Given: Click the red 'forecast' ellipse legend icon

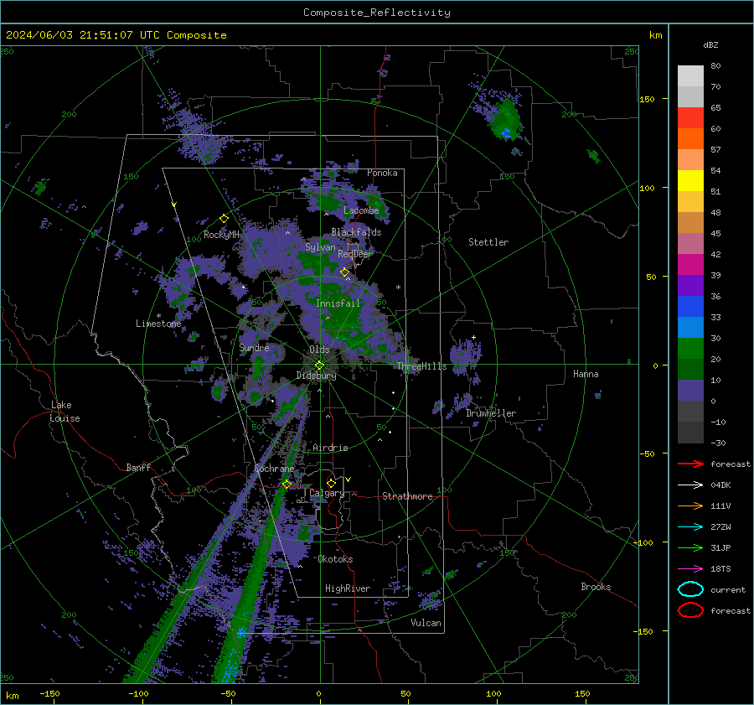Looking at the screenshot, I should (690, 610).
